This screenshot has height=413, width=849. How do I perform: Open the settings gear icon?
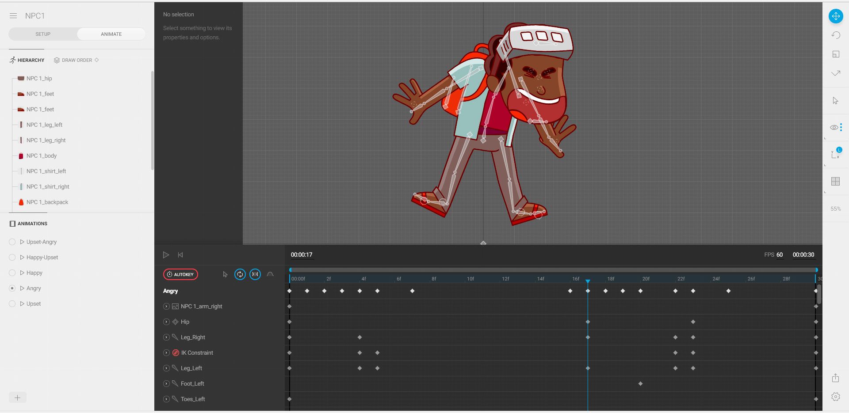[x=835, y=397]
